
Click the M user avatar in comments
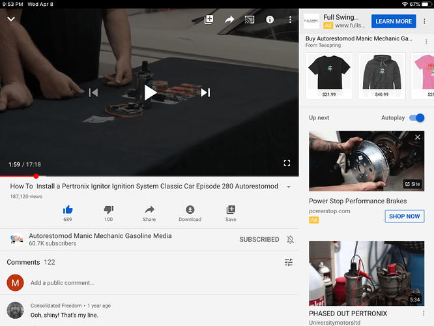[15, 283]
